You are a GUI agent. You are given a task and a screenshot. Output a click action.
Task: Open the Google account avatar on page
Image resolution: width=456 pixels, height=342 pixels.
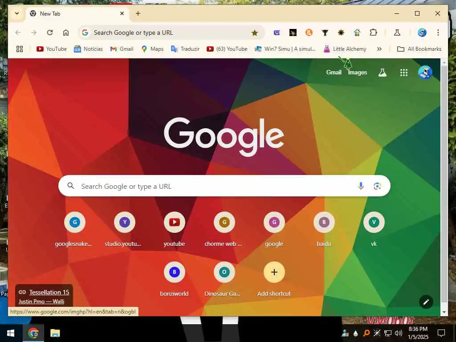click(425, 73)
